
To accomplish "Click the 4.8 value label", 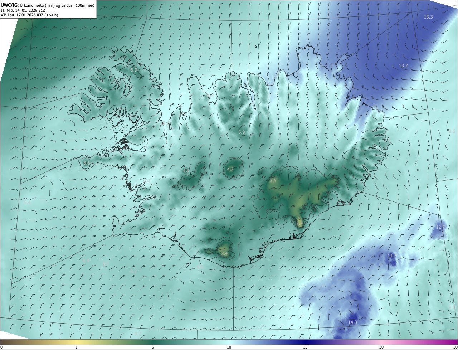I will (185, 171).
